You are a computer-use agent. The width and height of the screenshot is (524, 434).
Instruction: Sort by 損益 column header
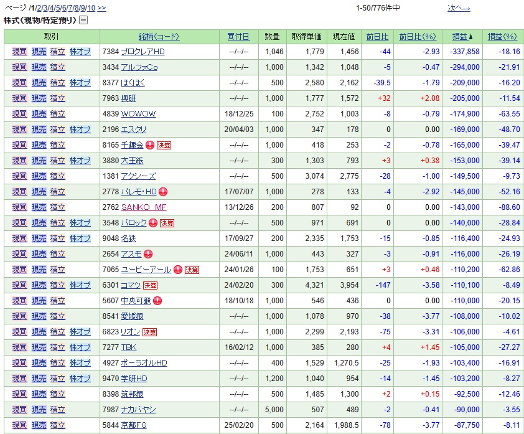pos(460,37)
